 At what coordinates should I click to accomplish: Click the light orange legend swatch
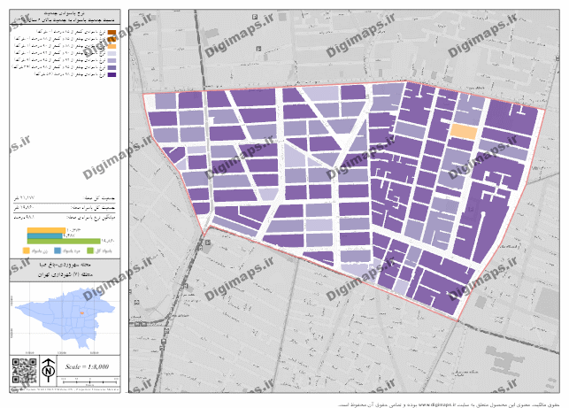point(111,46)
